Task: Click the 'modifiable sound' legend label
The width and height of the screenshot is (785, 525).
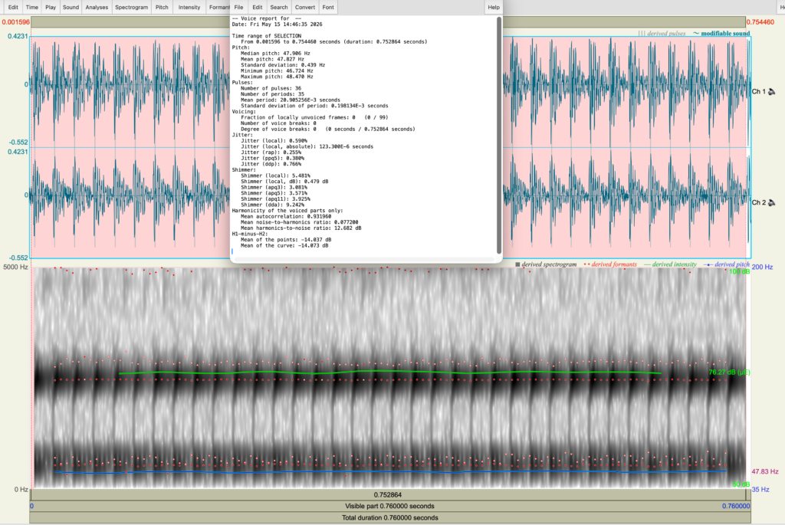Action: [x=725, y=33]
